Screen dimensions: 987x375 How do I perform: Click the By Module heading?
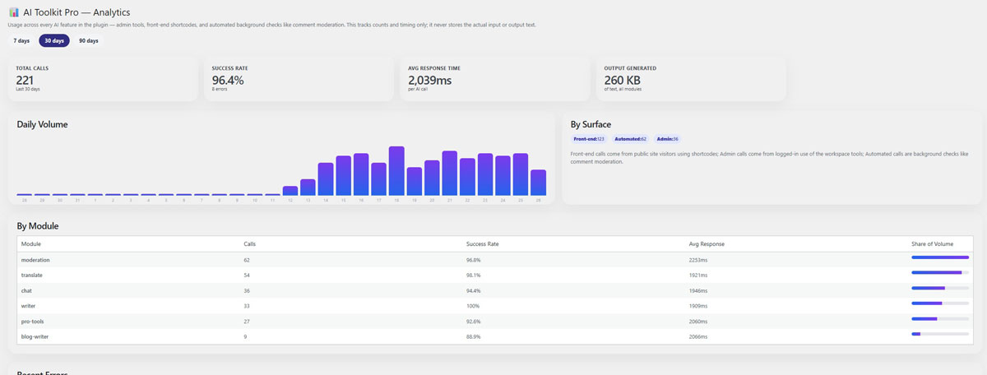point(38,225)
